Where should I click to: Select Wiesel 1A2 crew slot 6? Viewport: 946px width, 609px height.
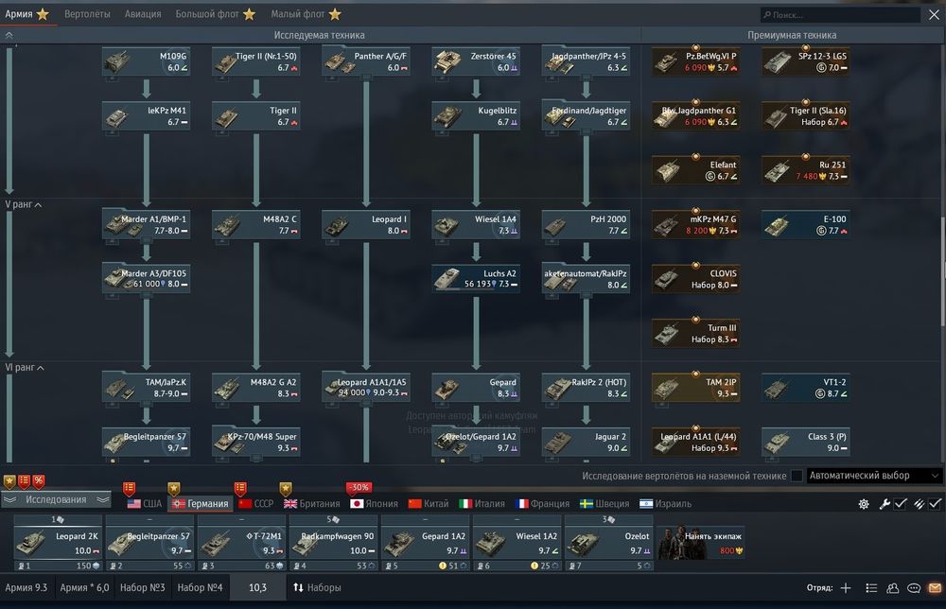click(x=517, y=542)
